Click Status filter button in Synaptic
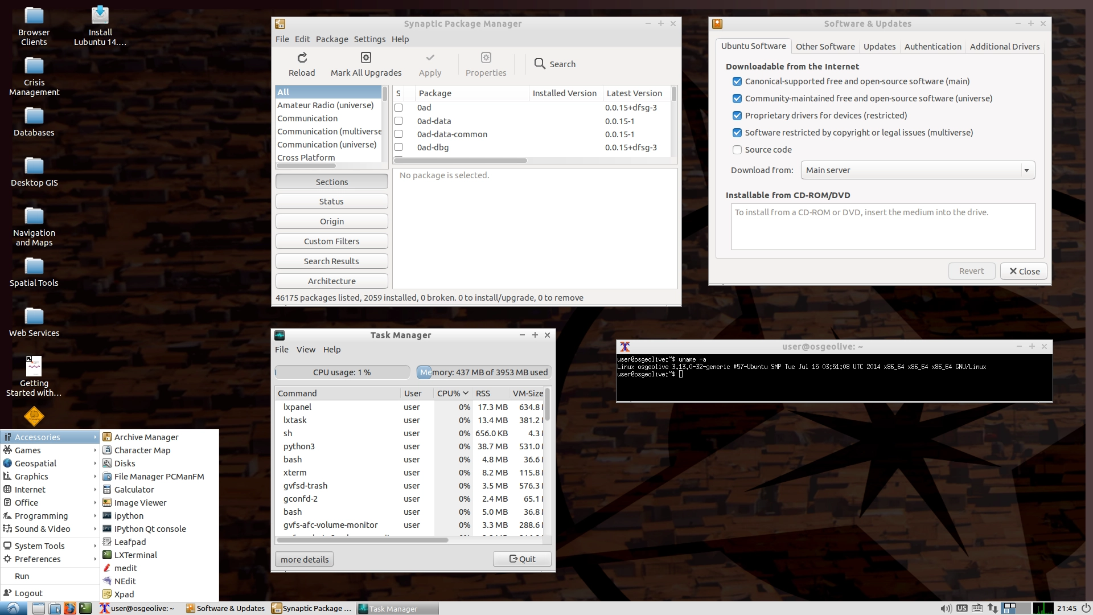Viewport: 1093px width, 615px height. pos(332,202)
